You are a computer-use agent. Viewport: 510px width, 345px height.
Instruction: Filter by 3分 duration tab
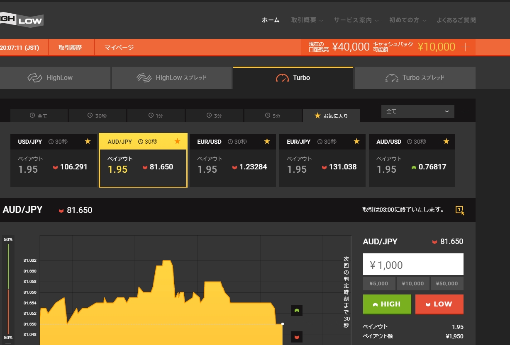pos(214,116)
